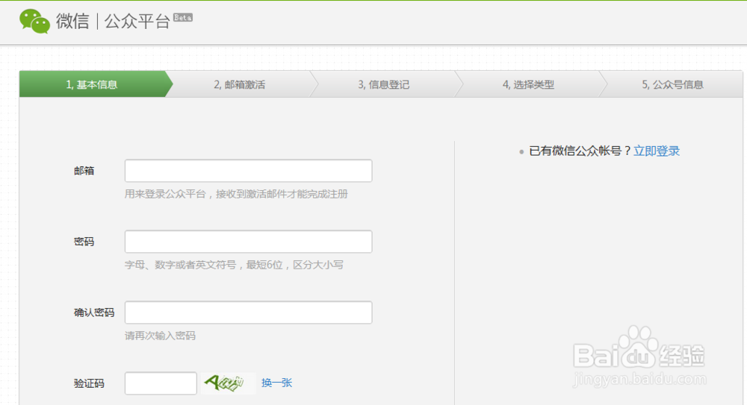Click the 微信 公众平台 header title
The image size is (747, 405).
(113, 22)
